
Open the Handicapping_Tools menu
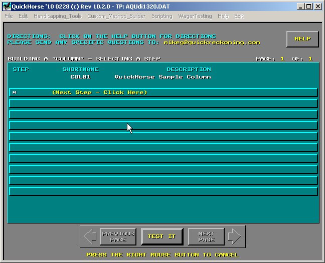pyautogui.click(x=57, y=16)
